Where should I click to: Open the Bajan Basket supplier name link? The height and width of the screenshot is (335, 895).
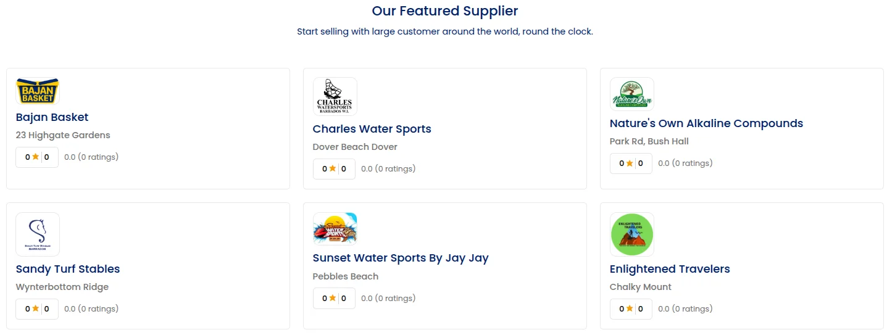click(x=52, y=117)
